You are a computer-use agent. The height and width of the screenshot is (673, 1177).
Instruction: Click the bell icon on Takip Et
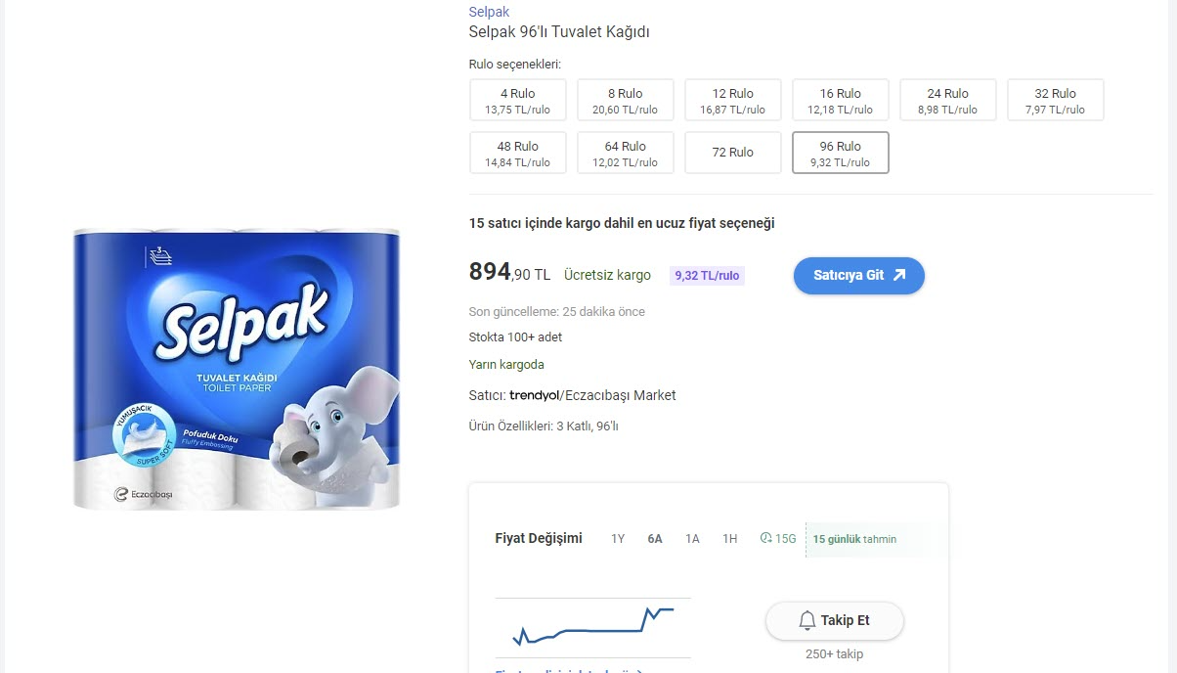click(806, 620)
